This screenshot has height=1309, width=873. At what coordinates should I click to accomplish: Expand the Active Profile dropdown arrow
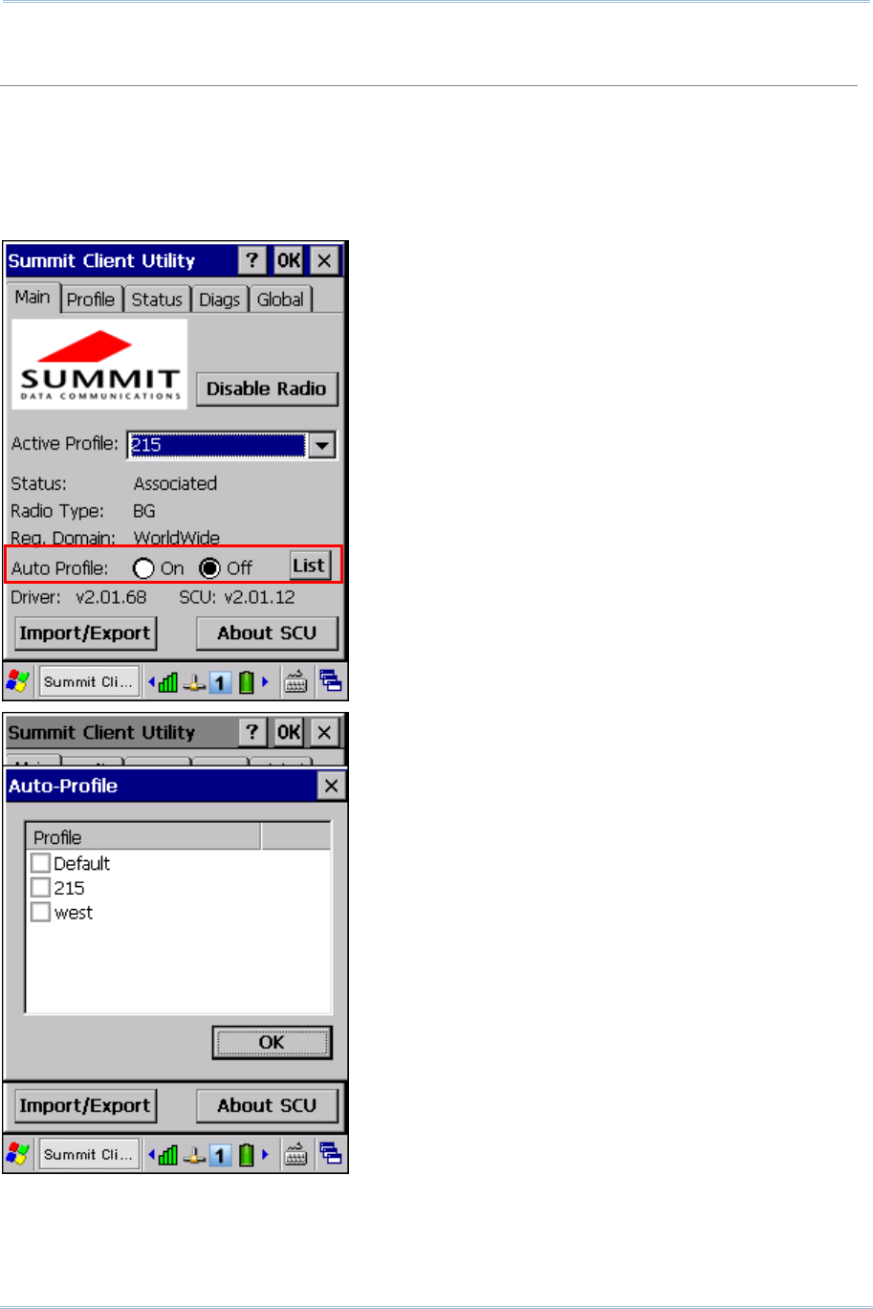(x=322, y=445)
